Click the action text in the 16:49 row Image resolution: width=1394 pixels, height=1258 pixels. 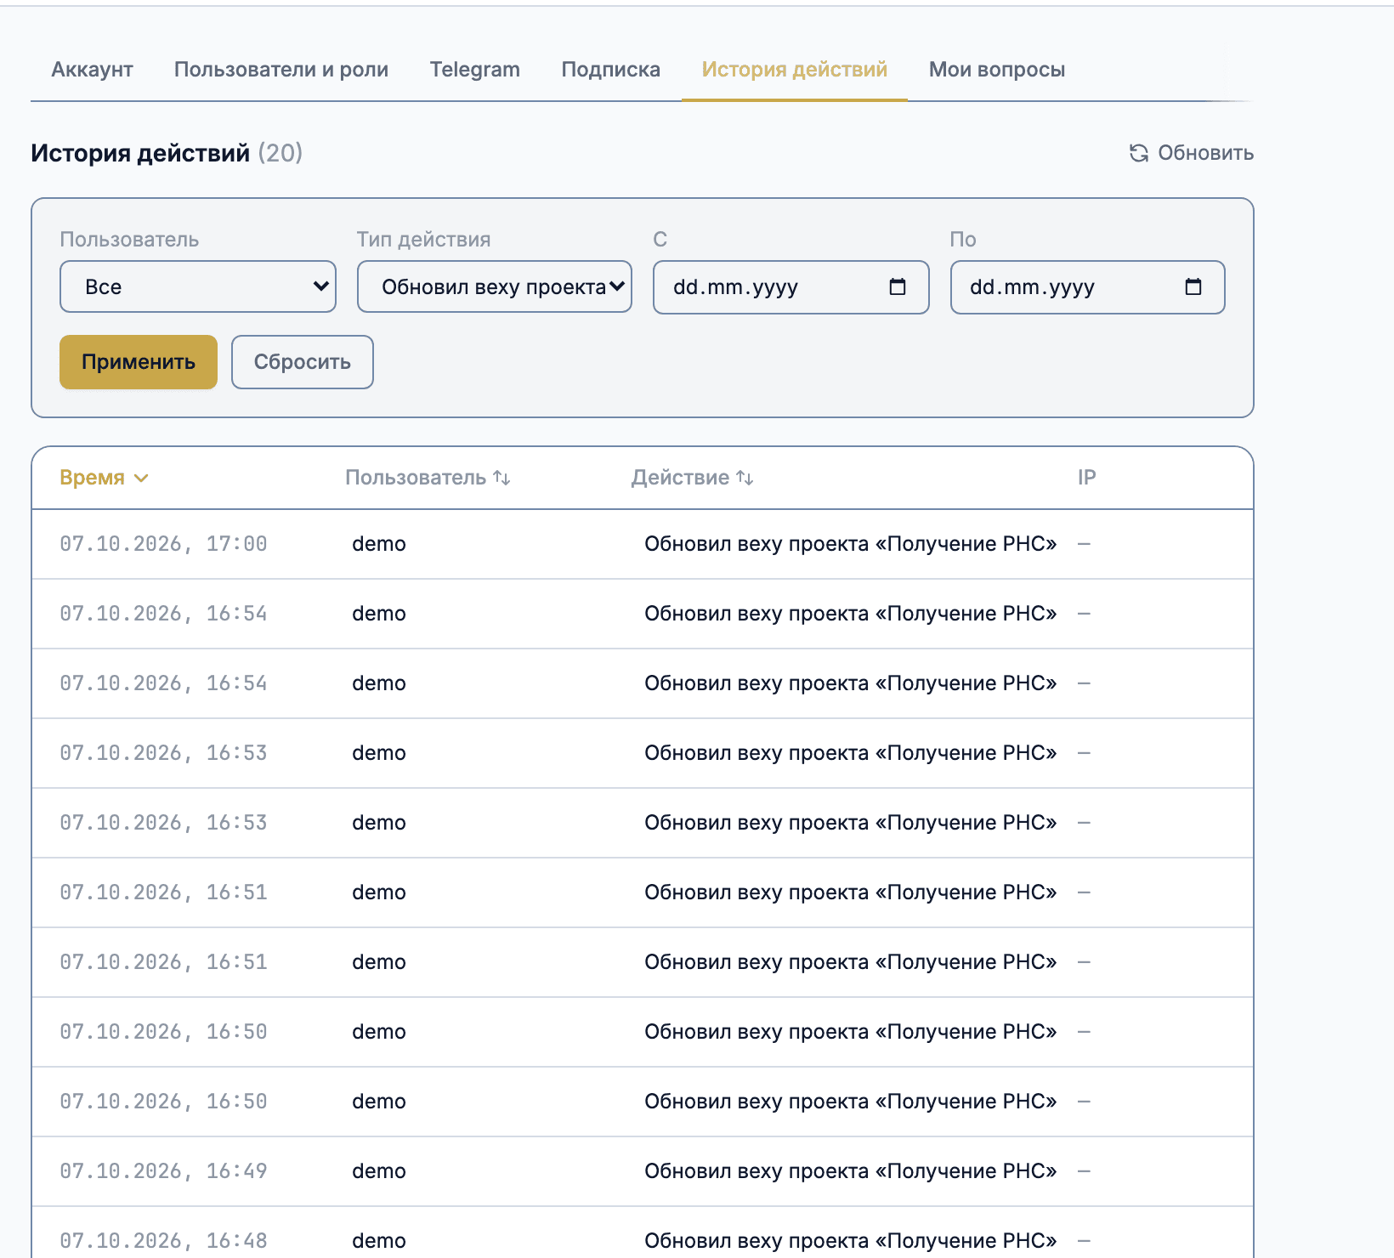point(851,1171)
